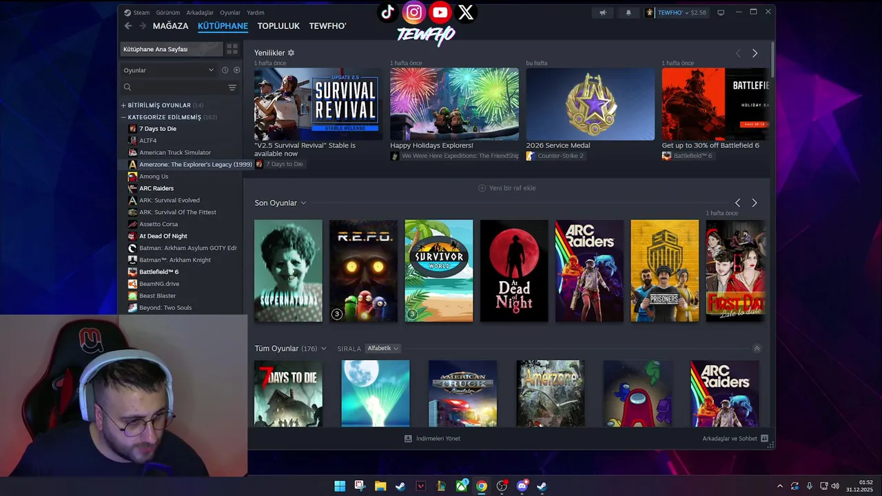Collapse Tüm Oyunlar shelf with up chevron

[x=757, y=349]
